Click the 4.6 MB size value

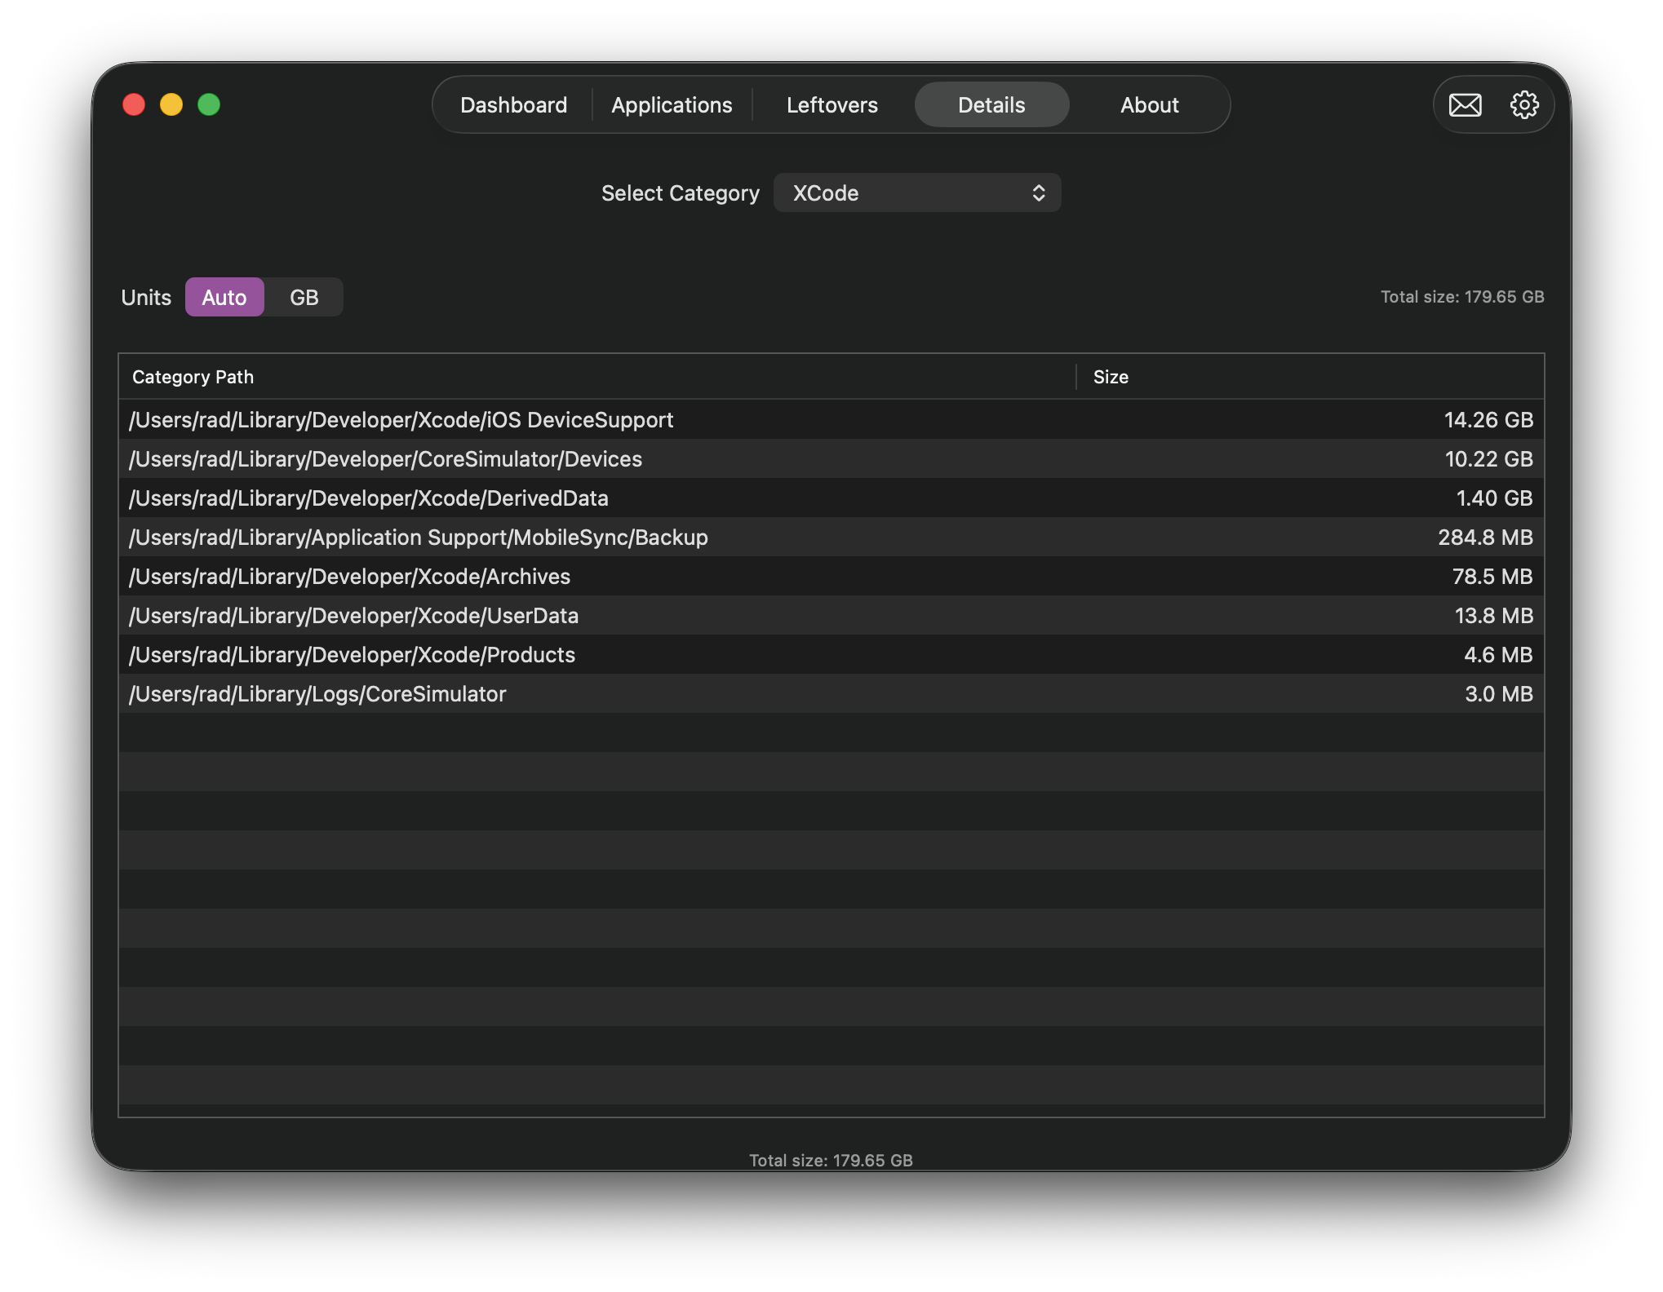pyautogui.click(x=1498, y=655)
